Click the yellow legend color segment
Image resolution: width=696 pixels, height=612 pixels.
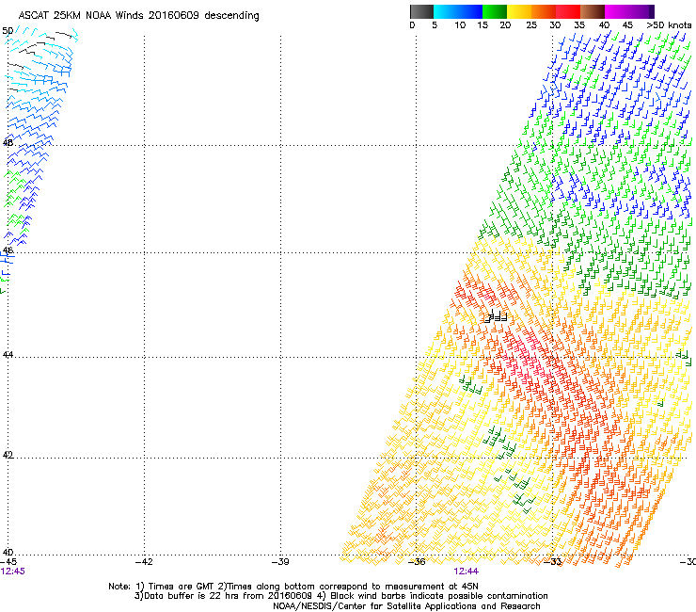pyautogui.click(x=519, y=11)
